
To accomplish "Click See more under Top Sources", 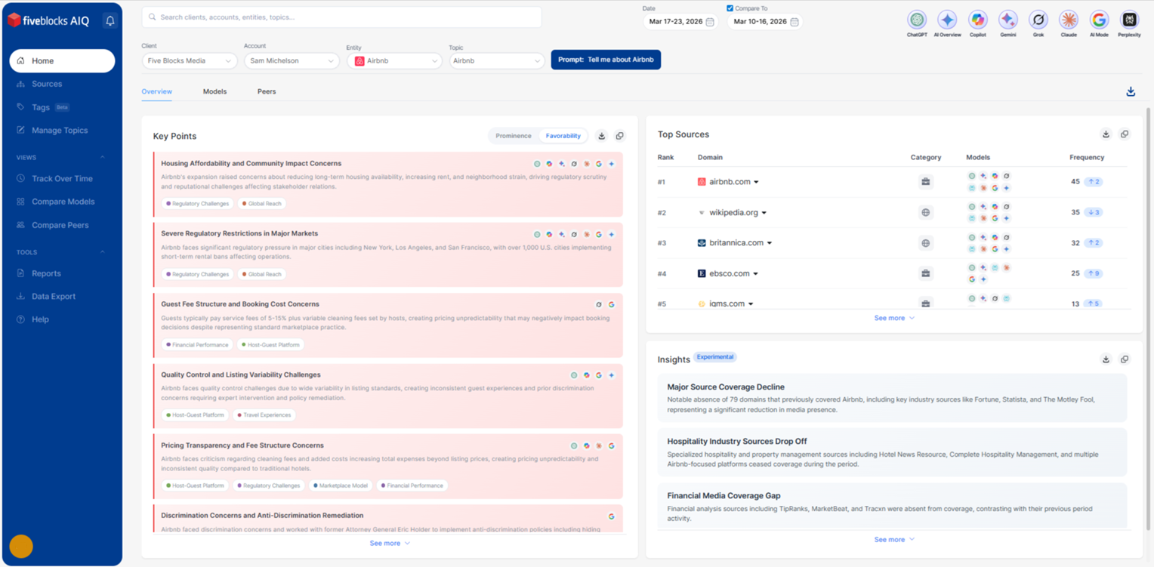I will pyautogui.click(x=893, y=318).
